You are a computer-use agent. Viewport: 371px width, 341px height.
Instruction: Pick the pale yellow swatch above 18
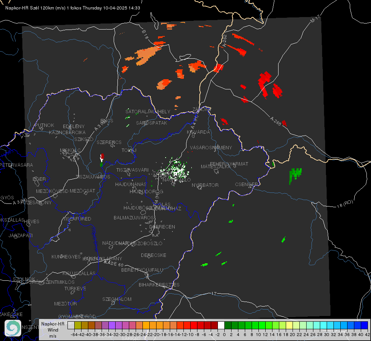289,325
